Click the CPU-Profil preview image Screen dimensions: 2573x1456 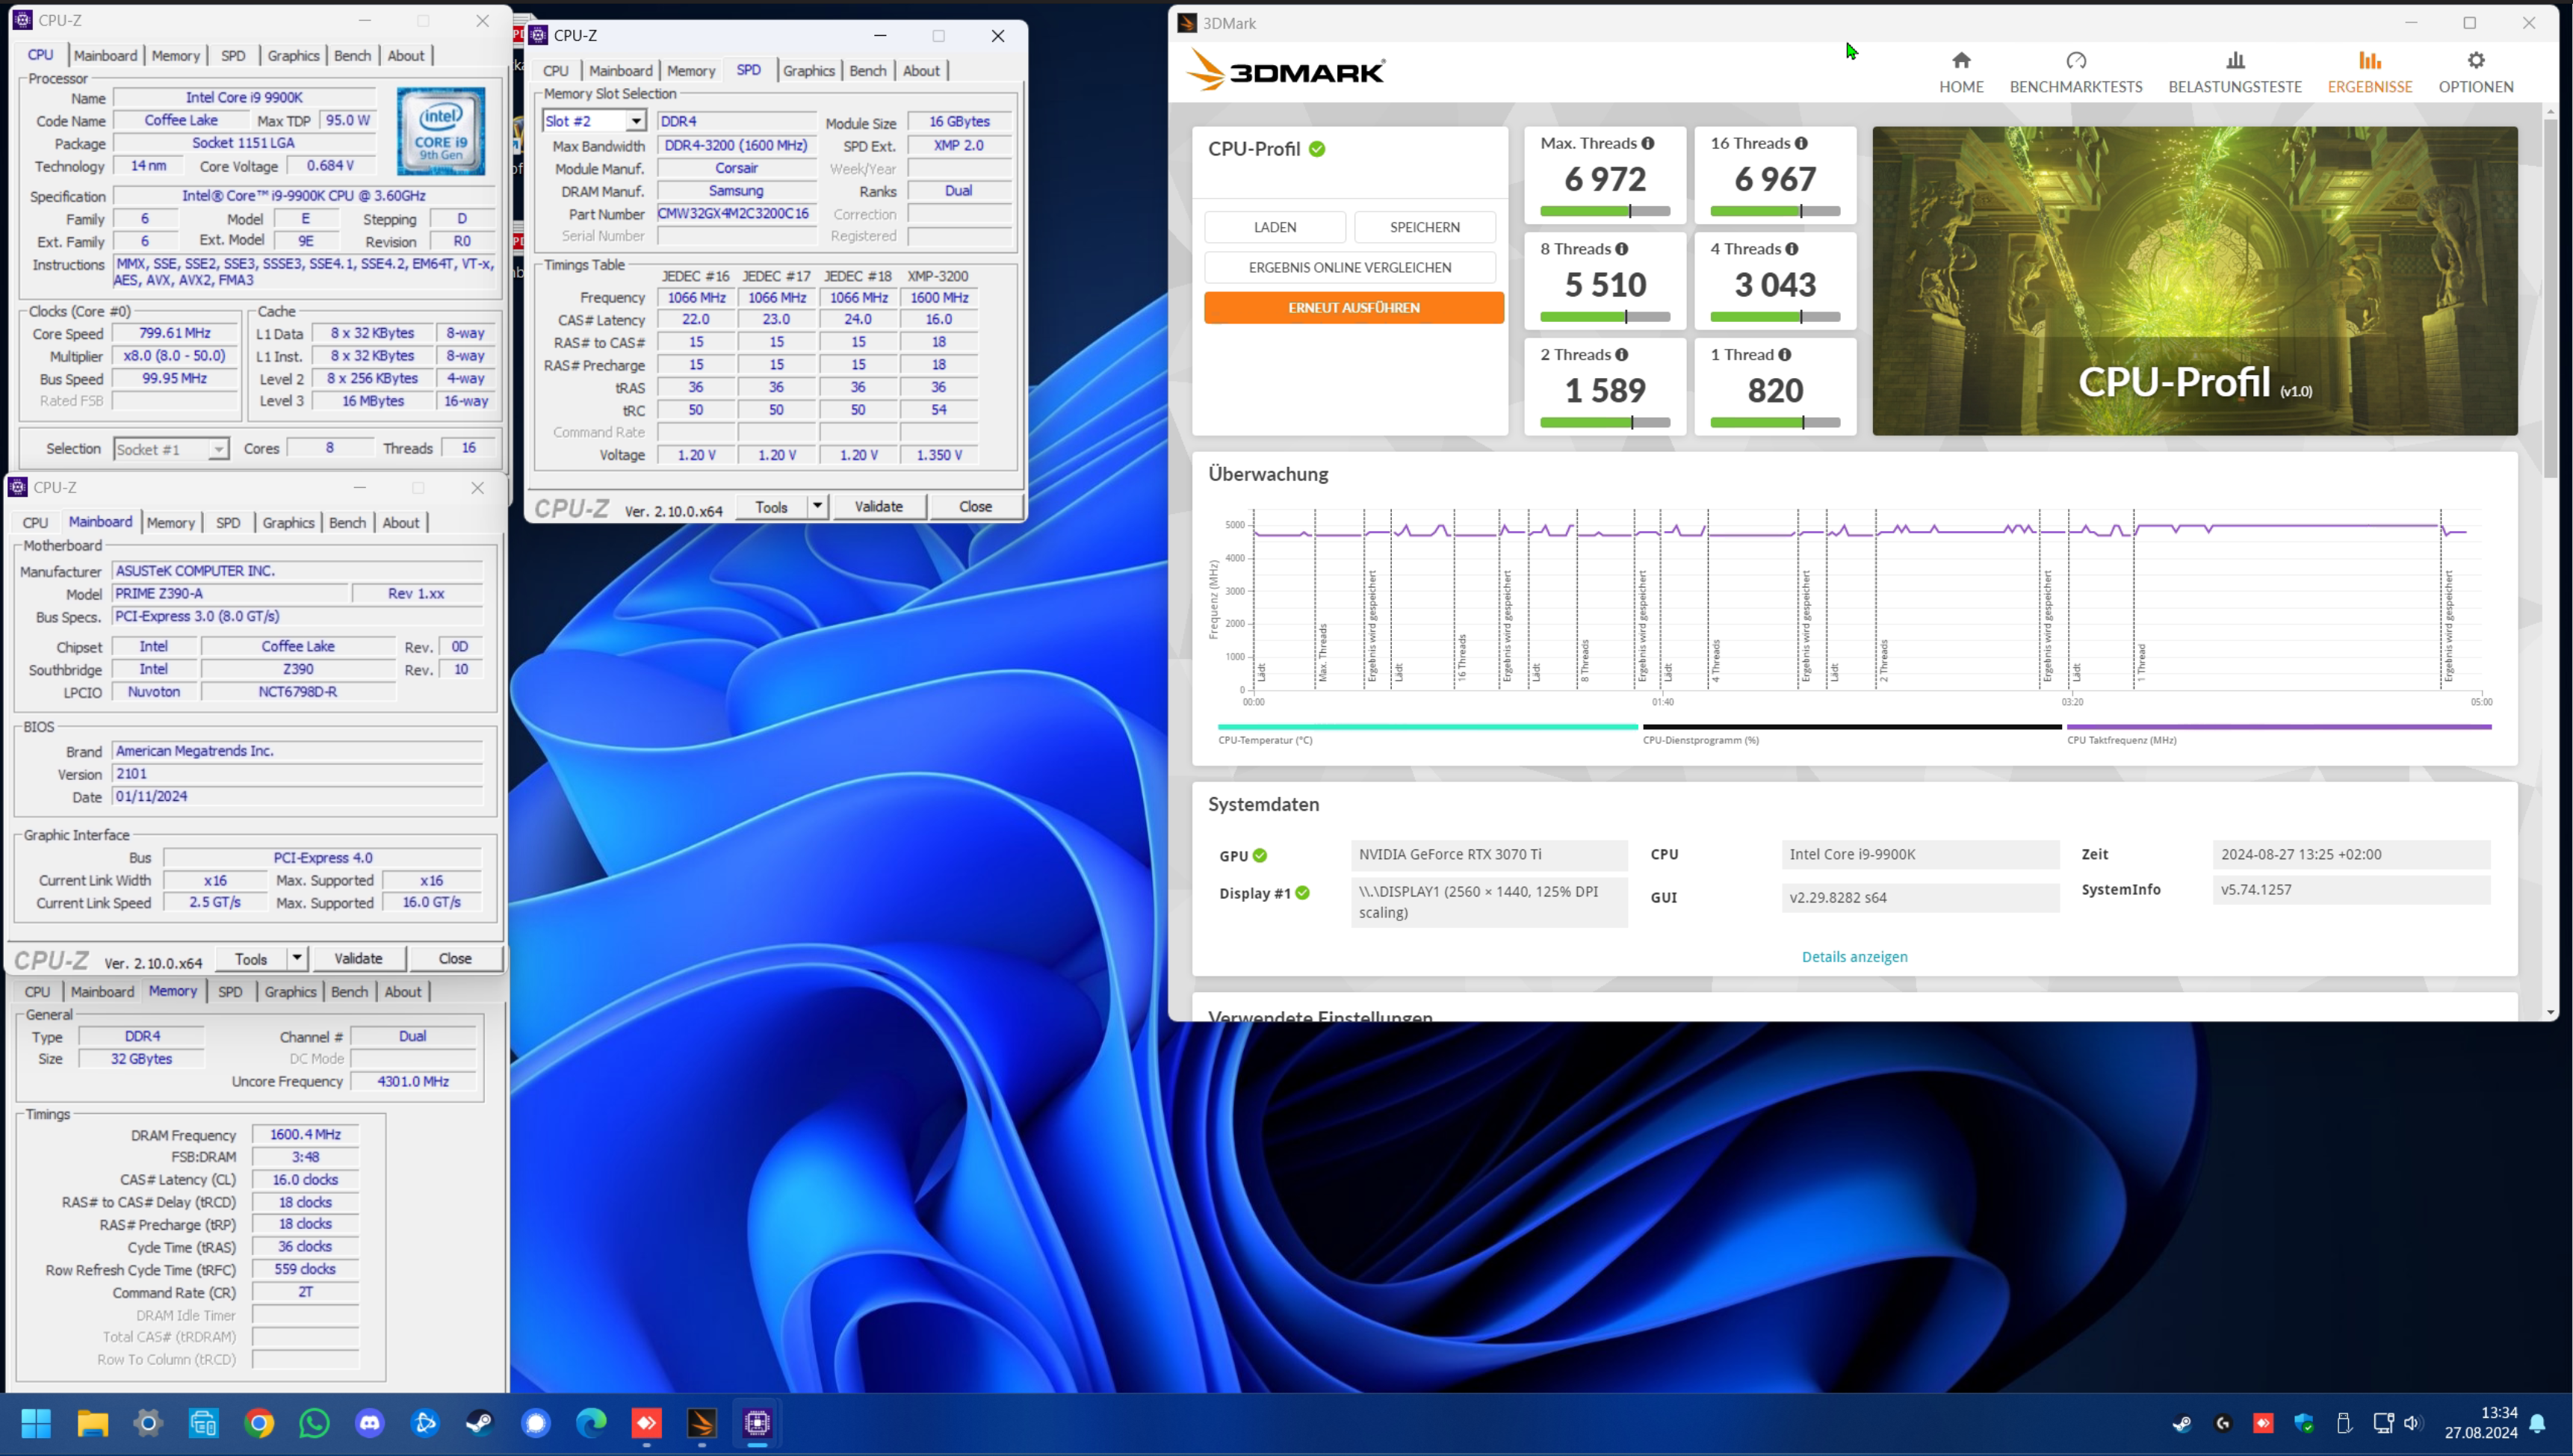[x=2194, y=280]
